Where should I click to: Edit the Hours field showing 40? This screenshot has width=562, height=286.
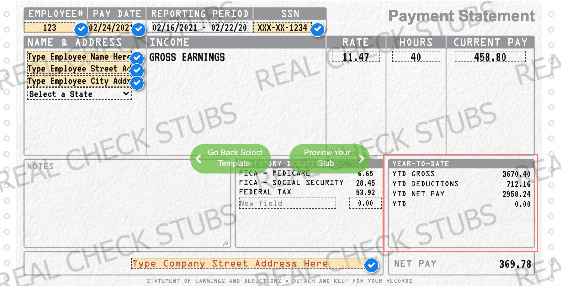point(416,57)
